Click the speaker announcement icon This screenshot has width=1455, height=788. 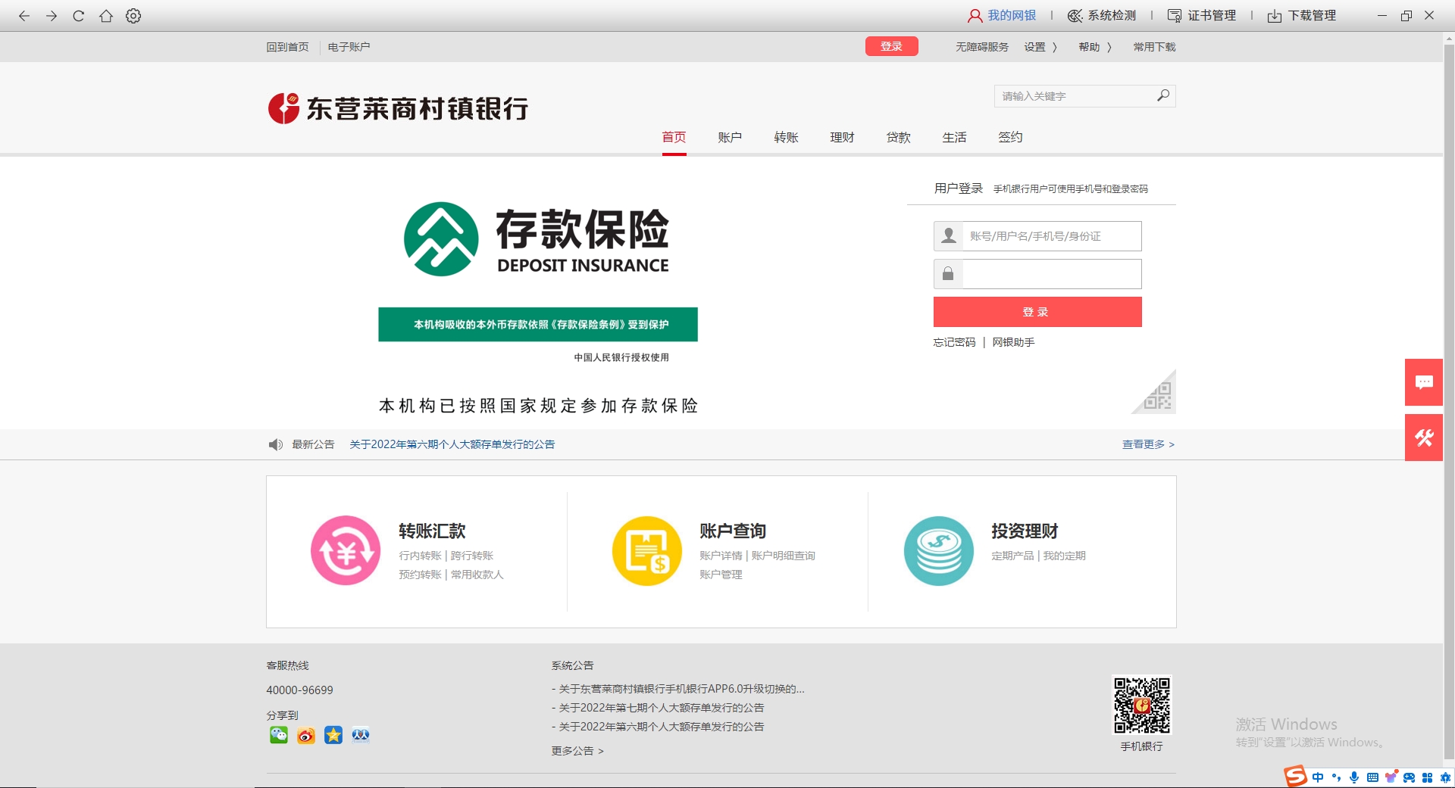pyautogui.click(x=275, y=444)
